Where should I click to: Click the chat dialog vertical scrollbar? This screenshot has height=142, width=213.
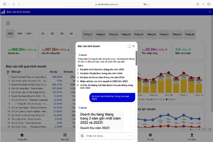click(x=136, y=67)
